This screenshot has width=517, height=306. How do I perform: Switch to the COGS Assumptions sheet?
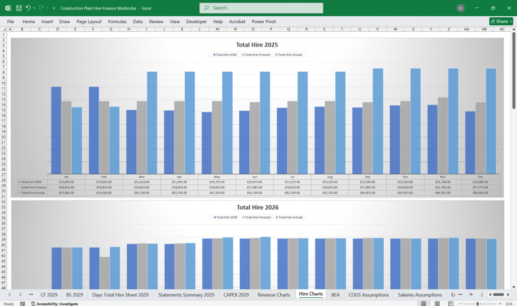click(369, 294)
